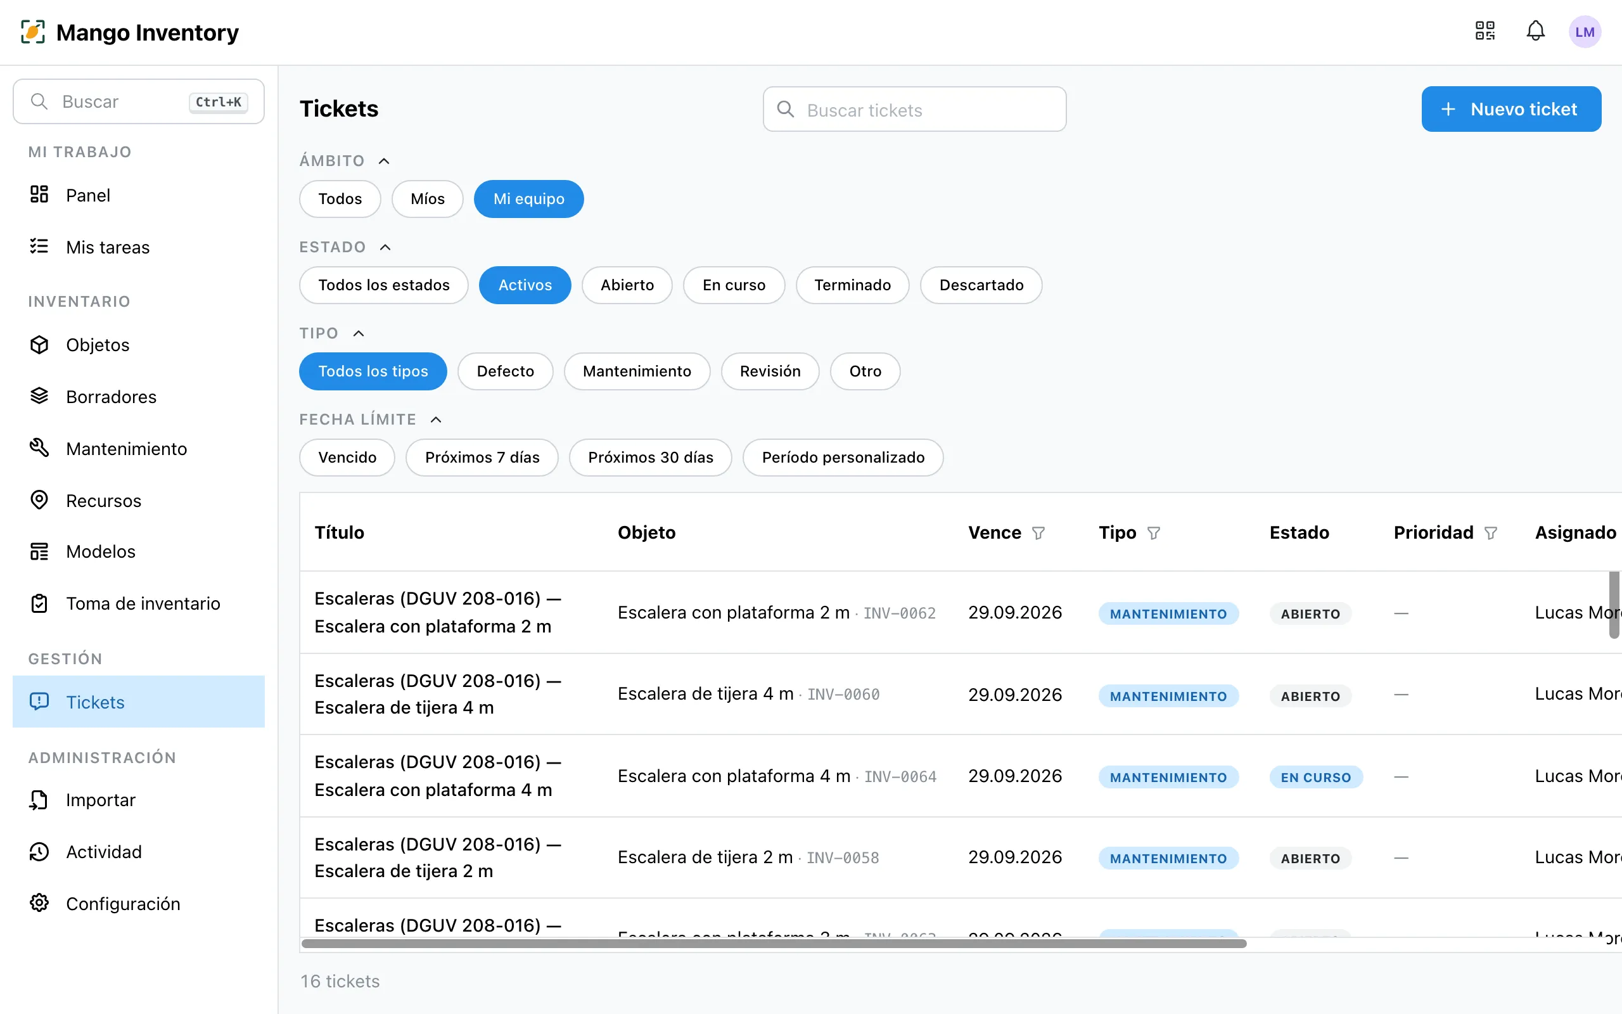
Task: Collapse the Fecha límite filter section
Action: click(436, 420)
